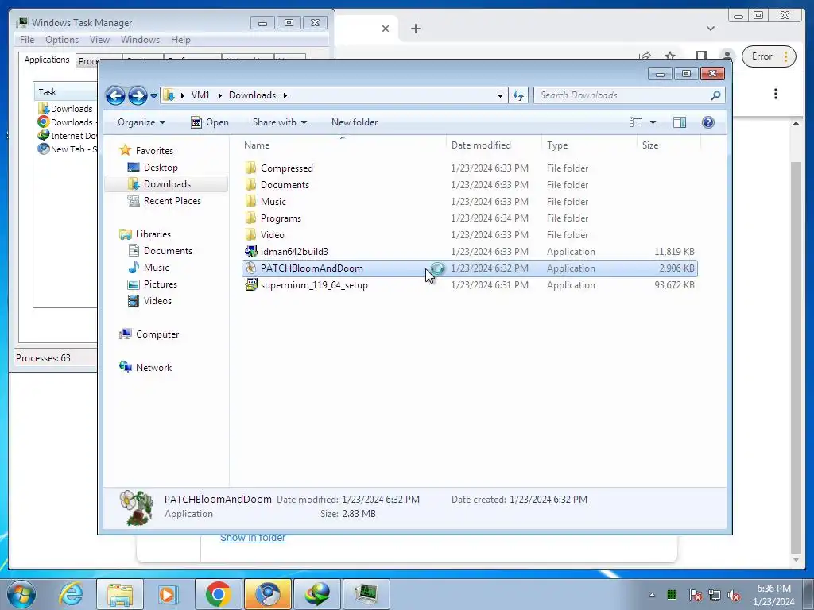The height and width of the screenshot is (610, 814).
Task: Change your view icon button
Action: coord(635,122)
